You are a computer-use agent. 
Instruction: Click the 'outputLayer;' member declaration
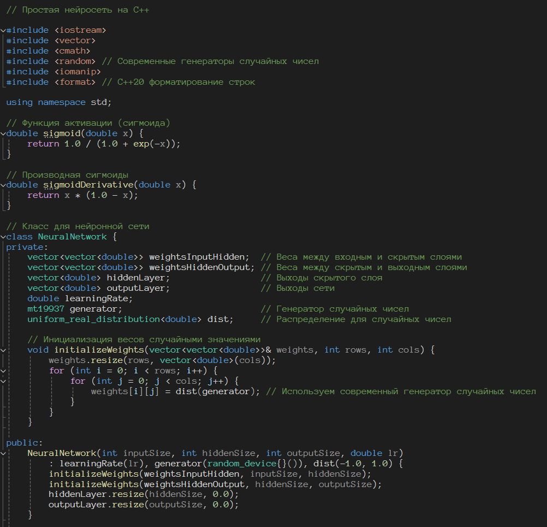click(x=138, y=288)
